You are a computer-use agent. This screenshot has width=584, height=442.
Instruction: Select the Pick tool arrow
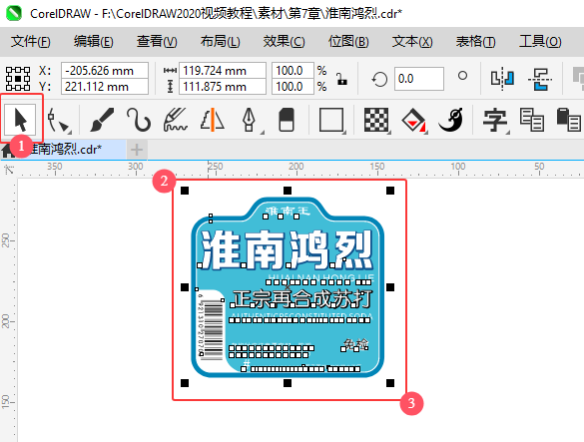pyautogui.click(x=20, y=120)
